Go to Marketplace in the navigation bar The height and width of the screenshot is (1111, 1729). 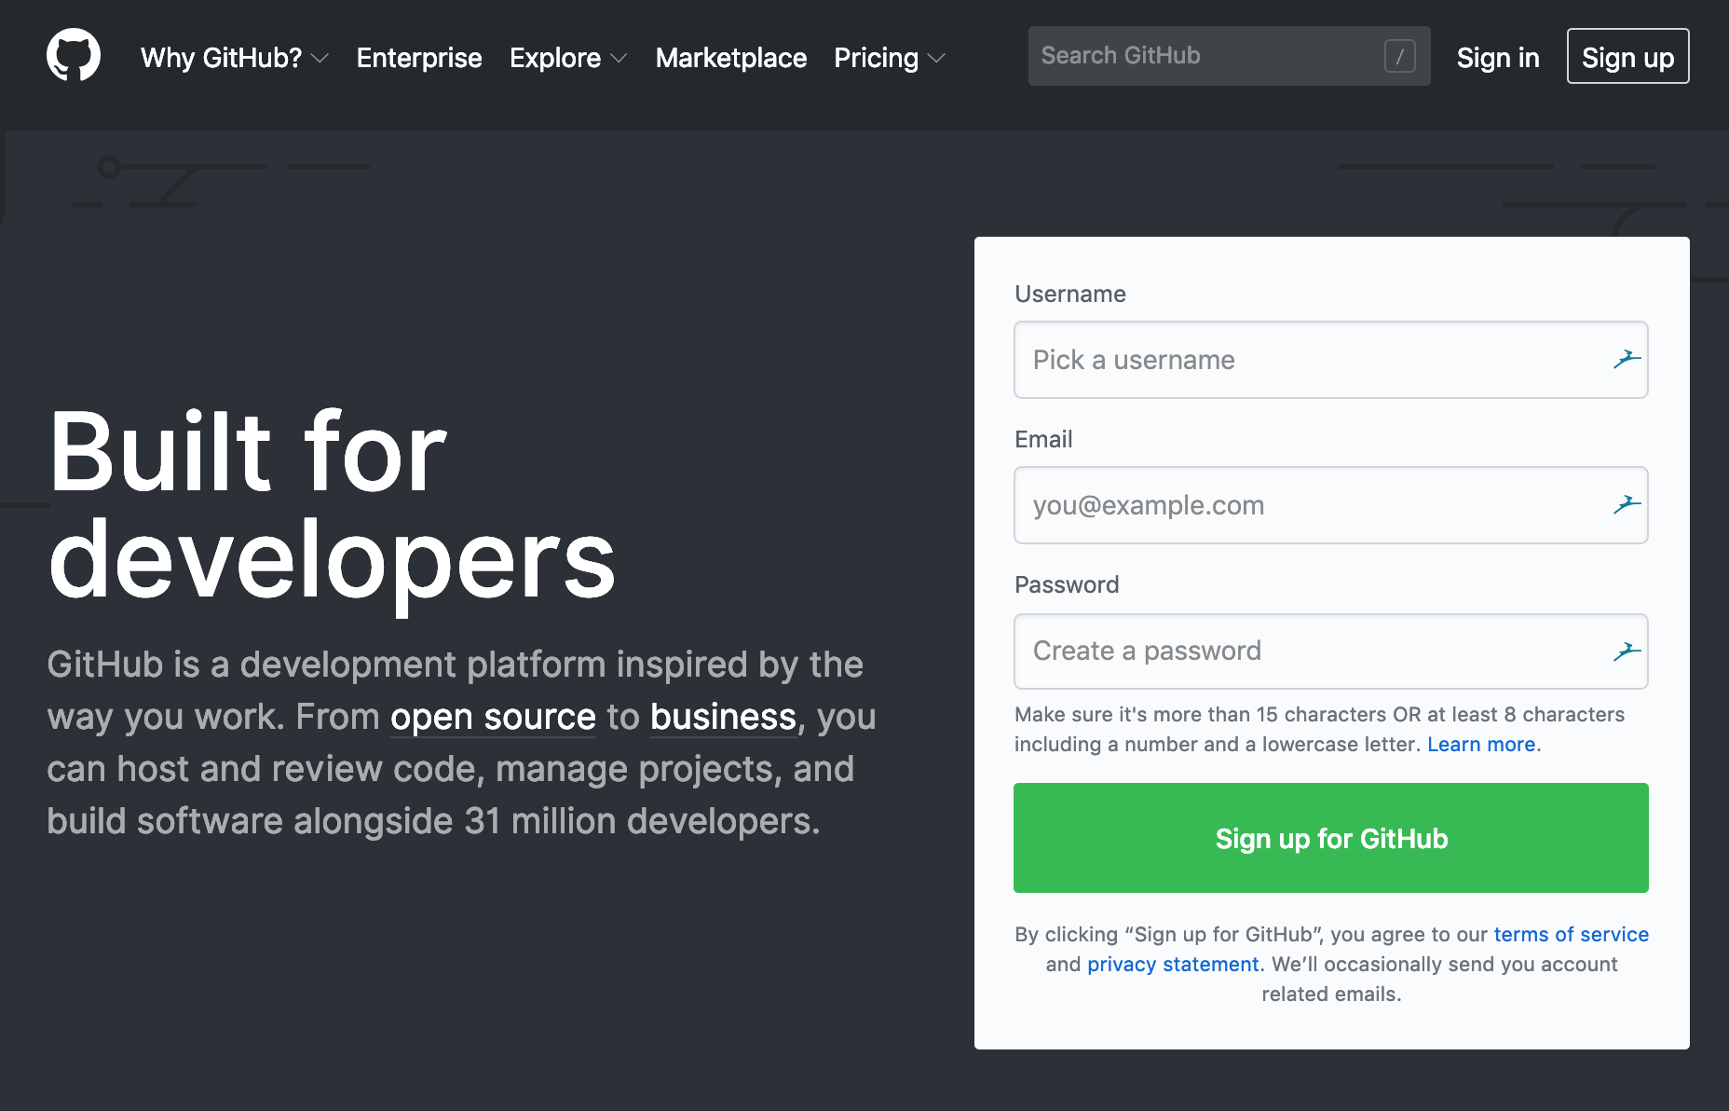point(730,58)
